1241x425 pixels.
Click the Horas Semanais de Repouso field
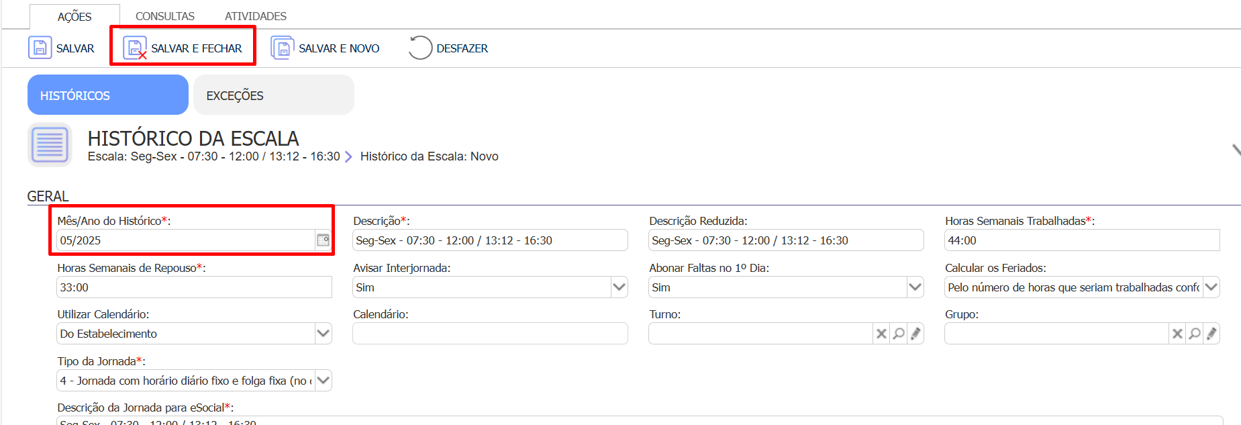[194, 287]
